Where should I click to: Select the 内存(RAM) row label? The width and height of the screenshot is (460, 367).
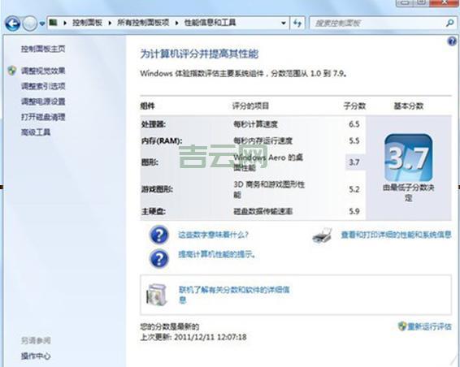162,141
